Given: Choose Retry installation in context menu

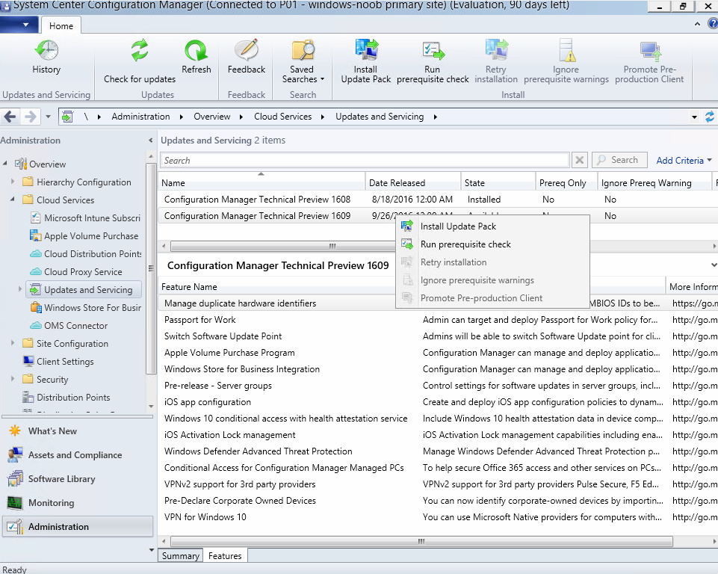Looking at the screenshot, I should click(492, 262).
